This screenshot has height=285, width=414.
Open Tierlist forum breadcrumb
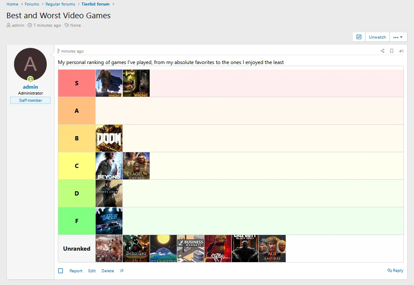[95, 4]
